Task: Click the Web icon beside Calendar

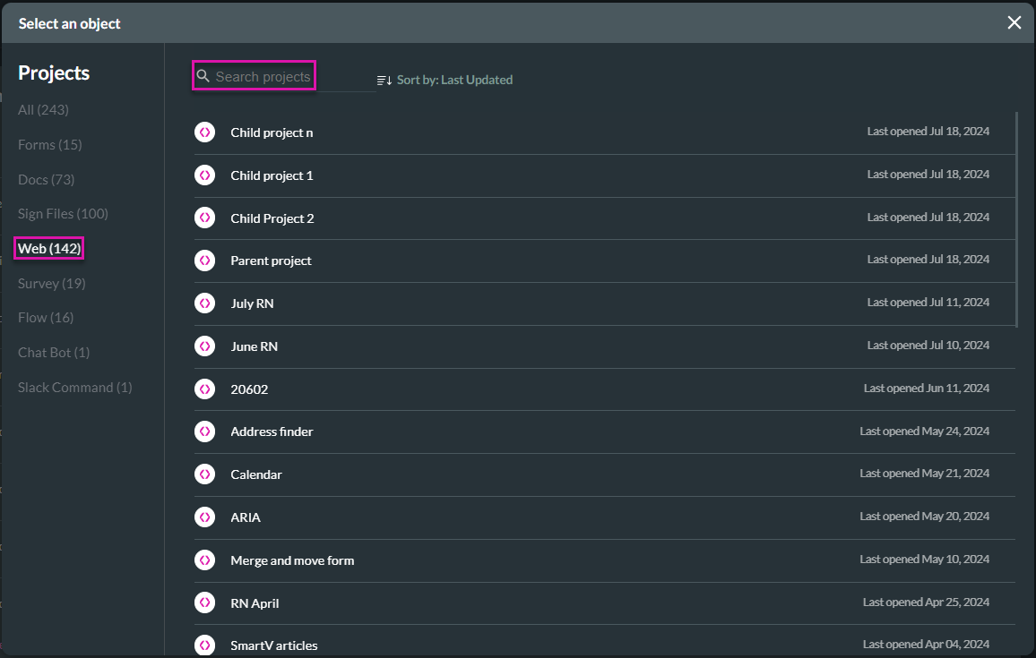Action: pyautogui.click(x=204, y=474)
